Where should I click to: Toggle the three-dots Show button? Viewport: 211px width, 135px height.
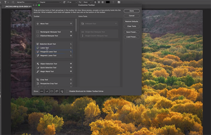[x=41, y=91]
